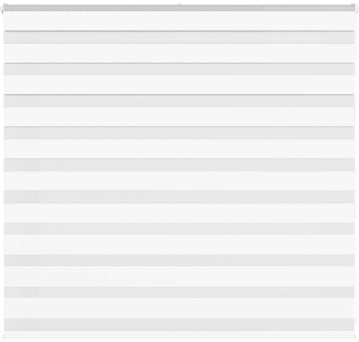The height and width of the screenshot is (342, 359).
Task: Click the top-left mounting bracket
Action: [5, 7]
